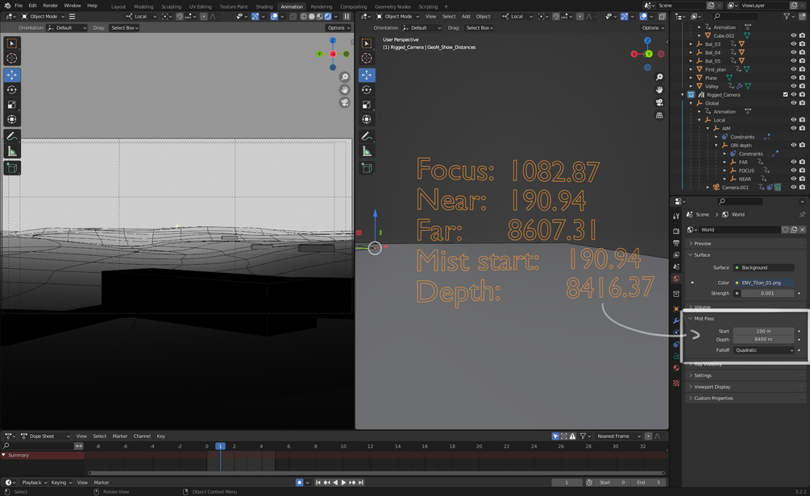This screenshot has width=810, height=496.
Task: Choose the Rotate tool in left viewport
Action: (11, 90)
